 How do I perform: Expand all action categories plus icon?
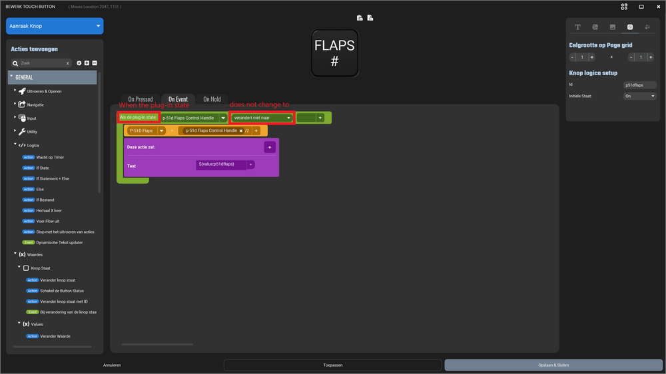pos(87,63)
